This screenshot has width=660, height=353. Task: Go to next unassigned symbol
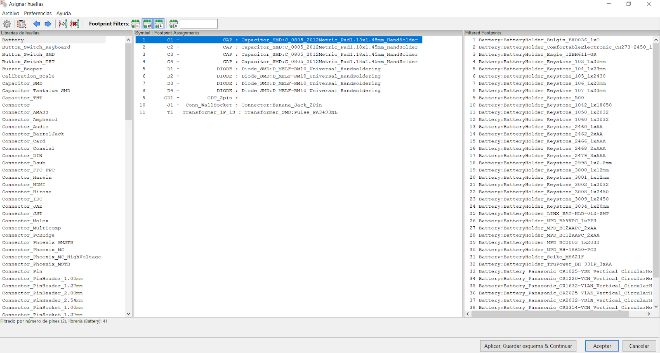pyautogui.click(x=48, y=24)
